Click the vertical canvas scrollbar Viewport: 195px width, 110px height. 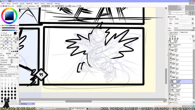click(x=166, y=76)
